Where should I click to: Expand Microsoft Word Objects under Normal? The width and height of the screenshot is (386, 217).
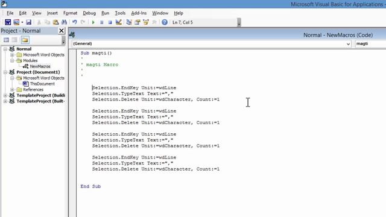pyautogui.click(x=12, y=55)
